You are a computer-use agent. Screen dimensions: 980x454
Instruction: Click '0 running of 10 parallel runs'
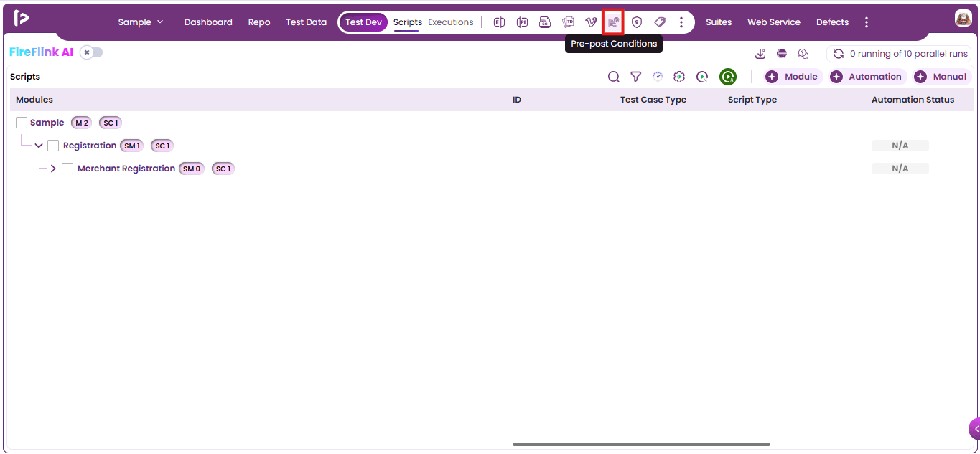point(909,54)
